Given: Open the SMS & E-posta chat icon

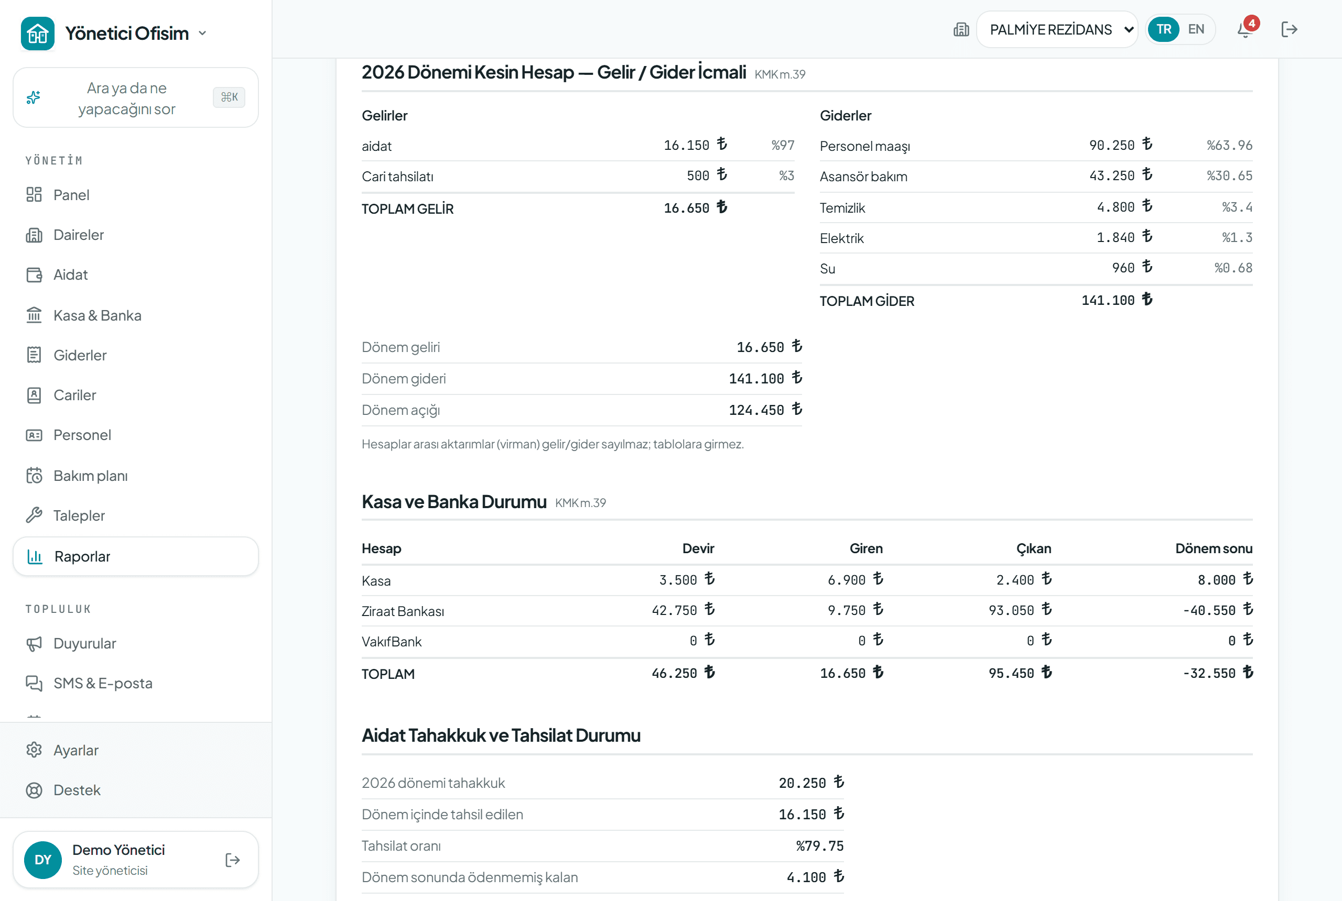Looking at the screenshot, I should 34,683.
